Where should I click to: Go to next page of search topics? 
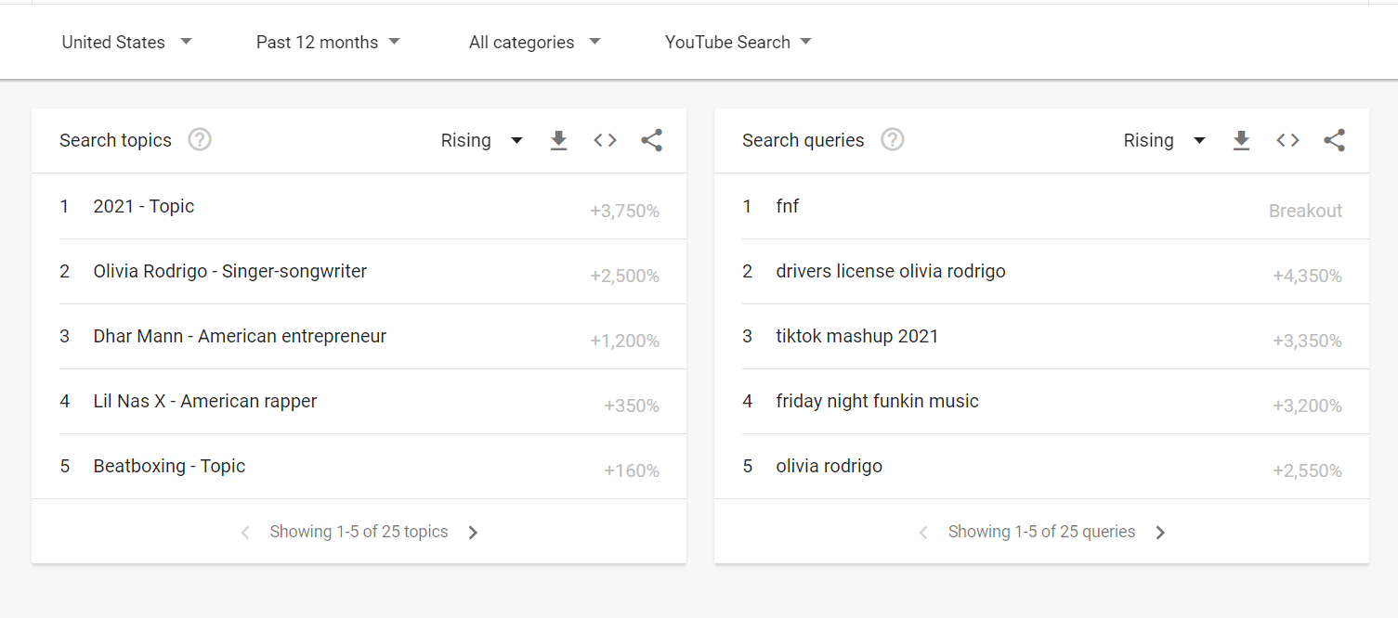click(x=473, y=532)
